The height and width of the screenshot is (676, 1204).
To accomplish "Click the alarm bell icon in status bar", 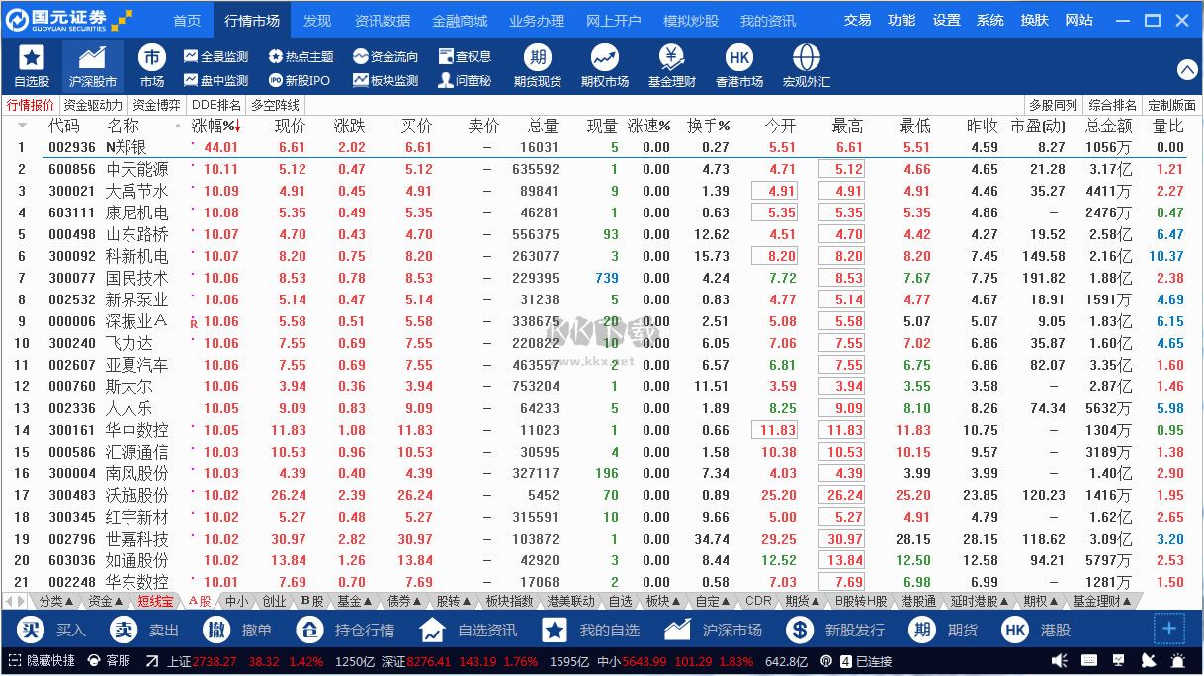I will click(1177, 660).
